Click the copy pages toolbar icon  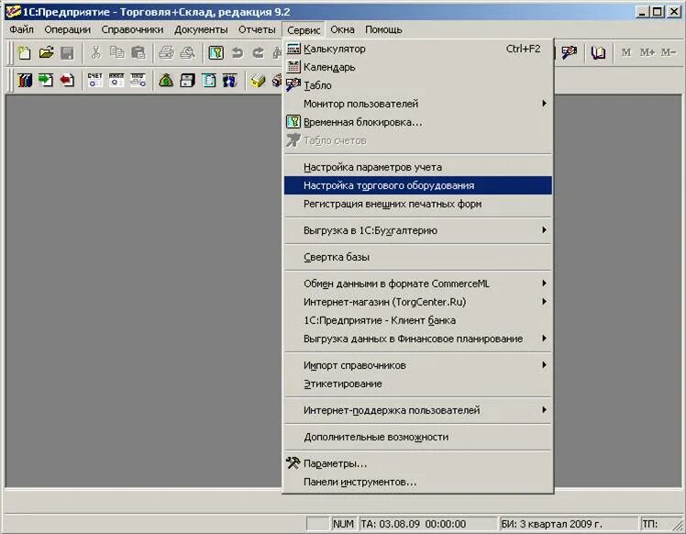click(116, 53)
